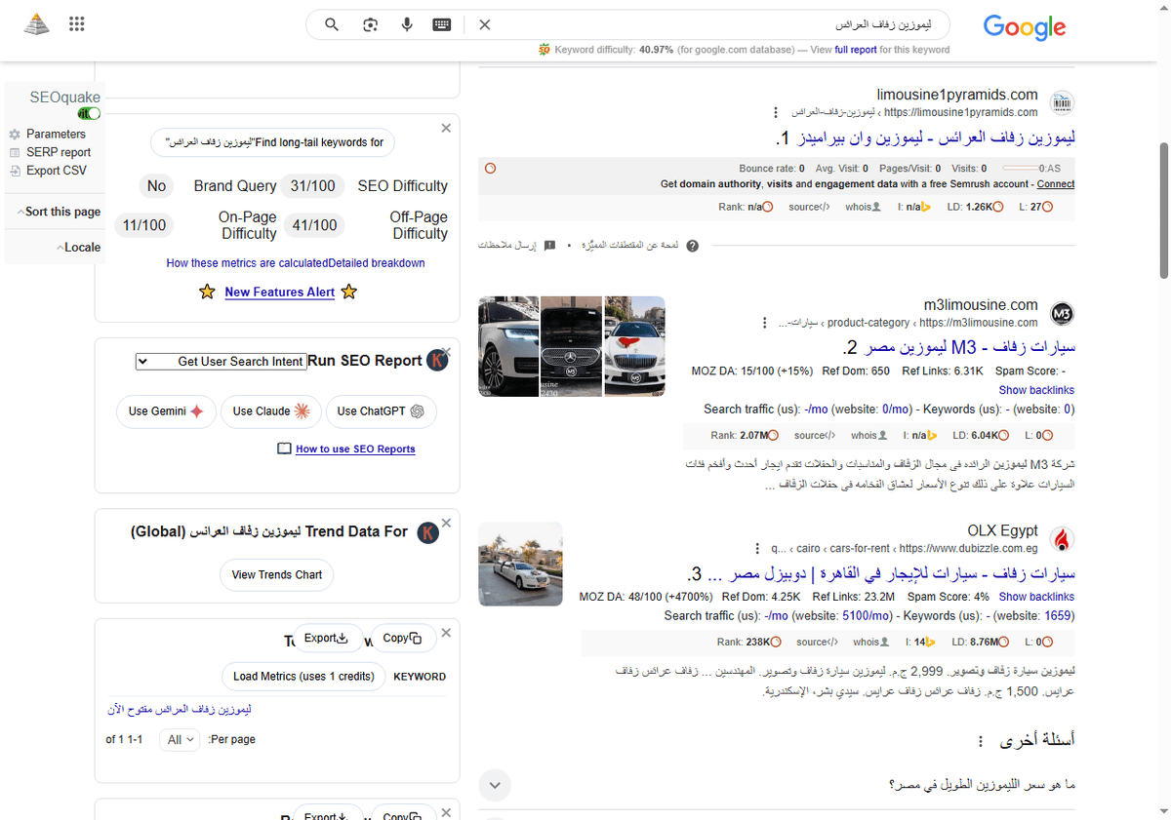Open the three-dot menu beside the related questions heading
The width and height of the screenshot is (1171, 820).
point(980,741)
